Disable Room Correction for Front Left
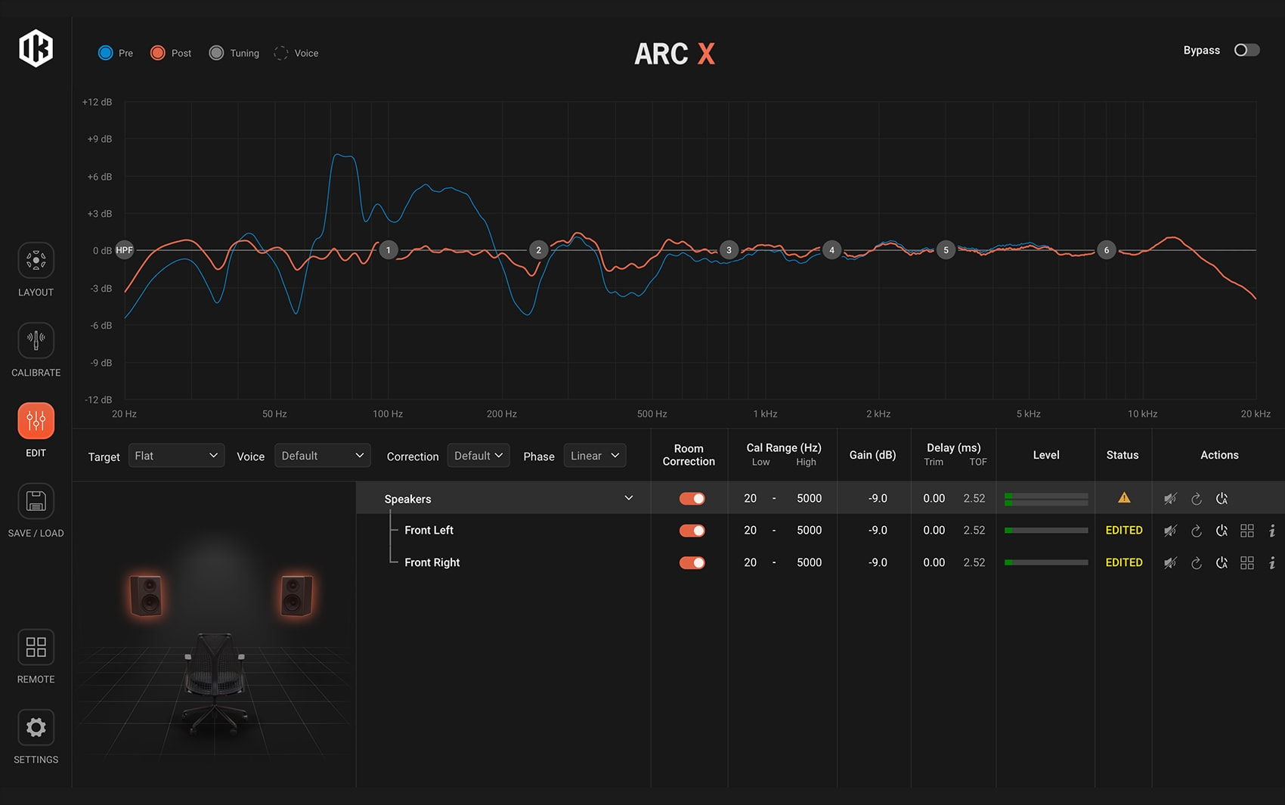This screenshot has width=1285, height=805. point(692,531)
